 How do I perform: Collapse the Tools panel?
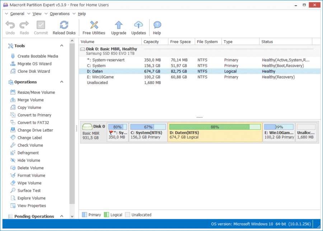coord(61,46)
